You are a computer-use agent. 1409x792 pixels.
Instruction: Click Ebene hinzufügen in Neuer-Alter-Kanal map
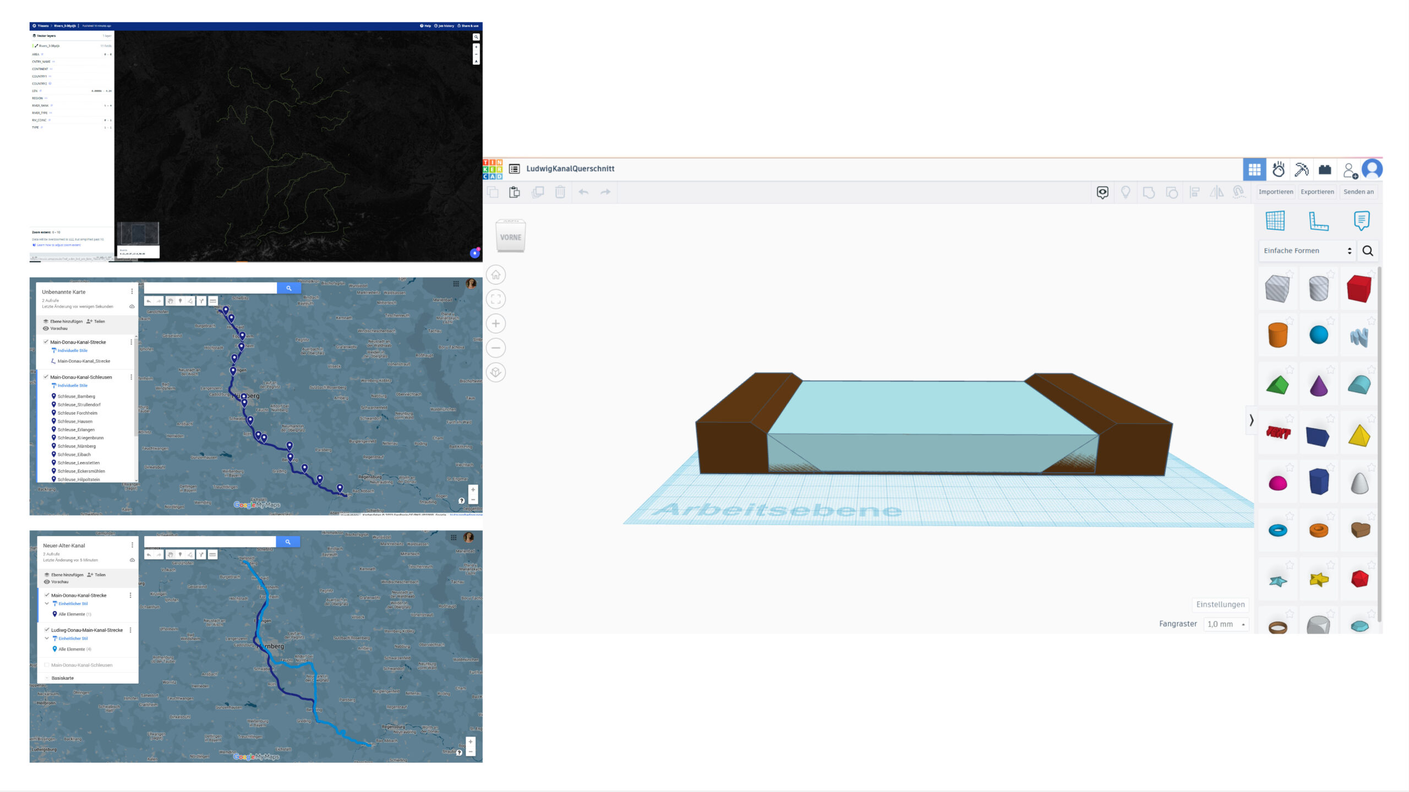click(63, 575)
